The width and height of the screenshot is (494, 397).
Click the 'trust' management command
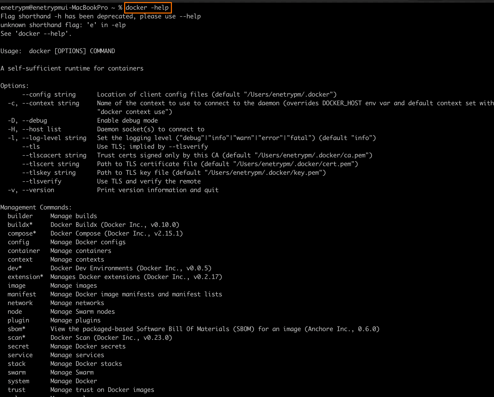pyautogui.click(x=17, y=390)
